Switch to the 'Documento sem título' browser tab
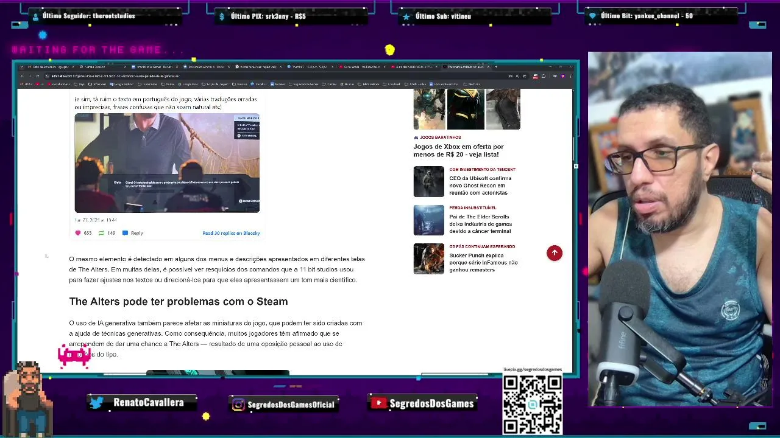The image size is (780, 438). [x=208, y=67]
